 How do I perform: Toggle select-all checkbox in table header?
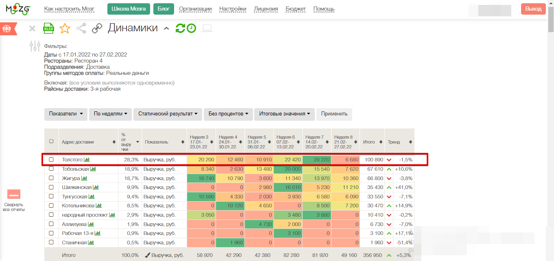click(51, 141)
